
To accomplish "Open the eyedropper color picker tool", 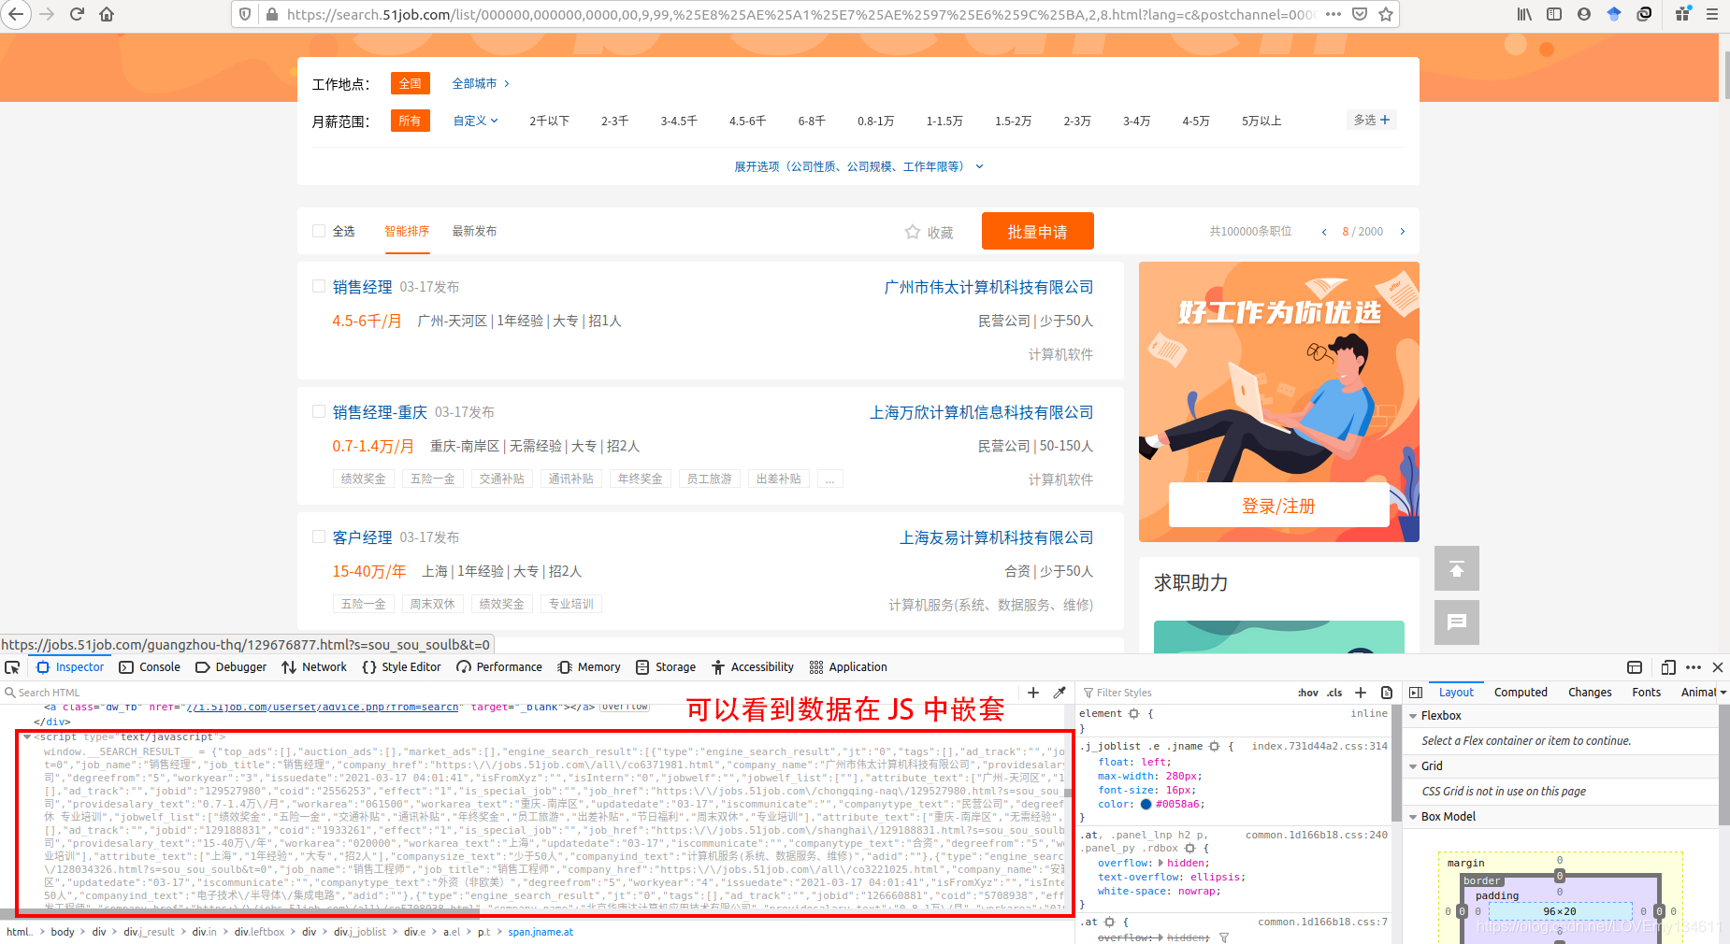I will click(x=1060, y=693).
